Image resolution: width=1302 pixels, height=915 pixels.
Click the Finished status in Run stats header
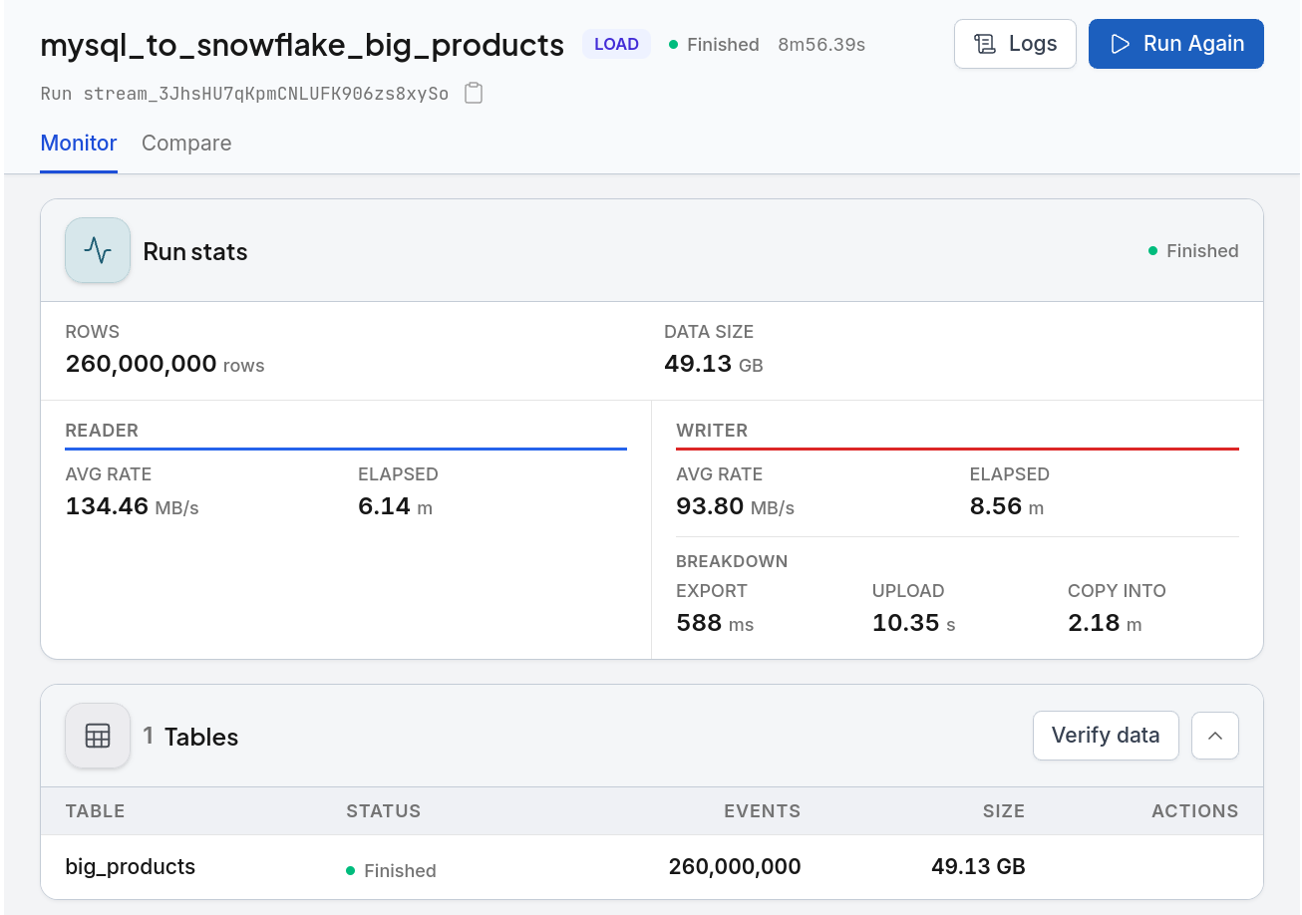(1193, 251)
